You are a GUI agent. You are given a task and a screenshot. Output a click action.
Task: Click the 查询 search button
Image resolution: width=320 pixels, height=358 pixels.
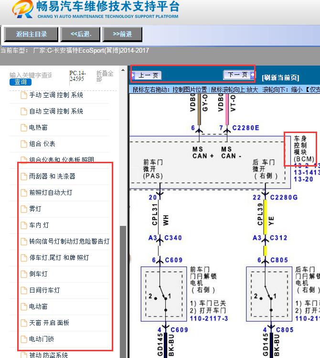click(20, 82)
